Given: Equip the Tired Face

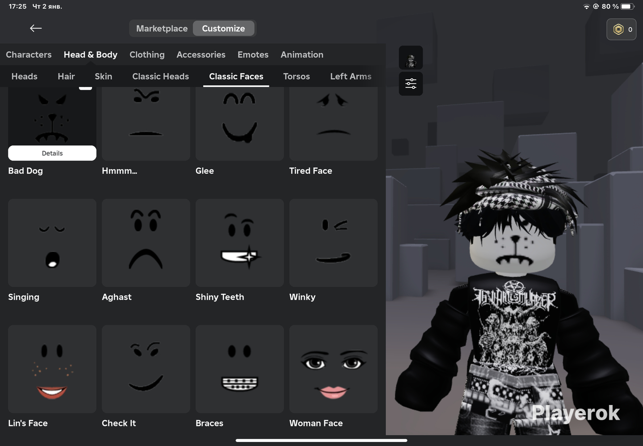Looking at the screenshot, I should pyautogui.click(x=333, y=124).
